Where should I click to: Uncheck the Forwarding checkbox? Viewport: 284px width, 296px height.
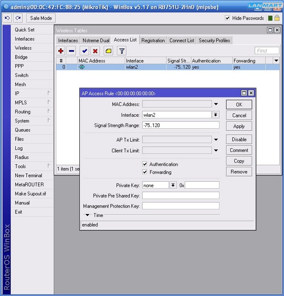[145, 172]
